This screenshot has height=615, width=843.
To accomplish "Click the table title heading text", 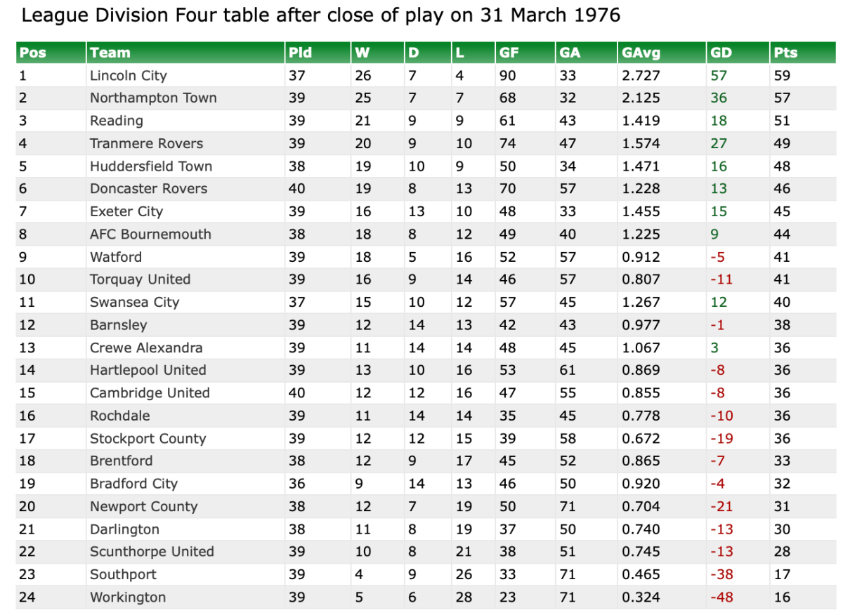I will [320, 15].
